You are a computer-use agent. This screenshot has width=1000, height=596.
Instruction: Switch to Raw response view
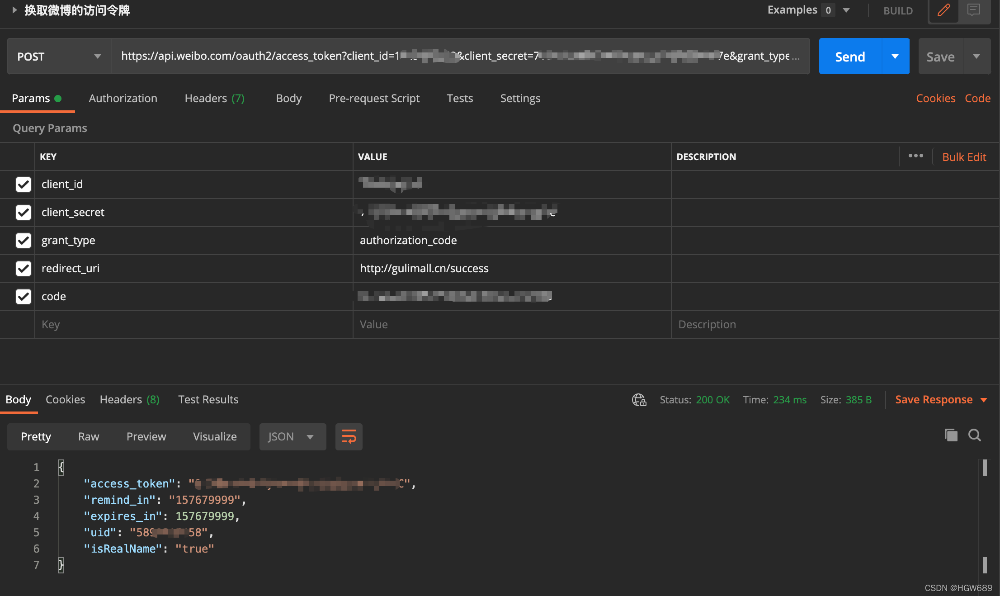tap(89, 436)
